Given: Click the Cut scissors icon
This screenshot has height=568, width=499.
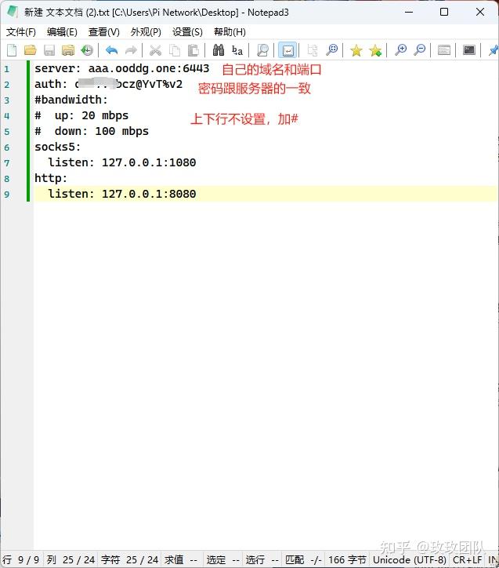Looking at the screenshot, I should (155, 50).
